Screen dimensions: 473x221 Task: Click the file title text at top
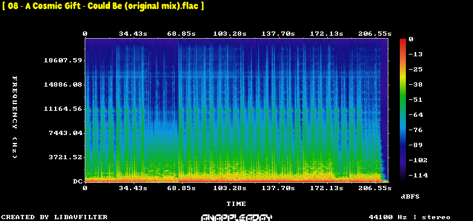[x=103, y=6]
